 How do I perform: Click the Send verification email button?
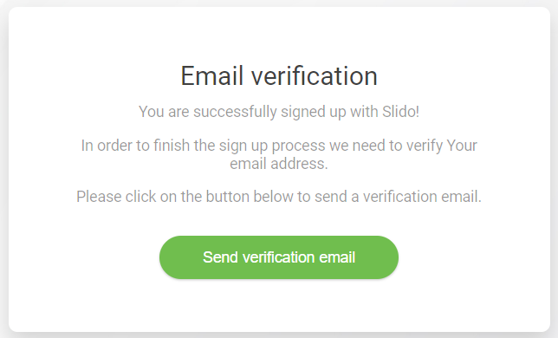[x=279, y=257]
